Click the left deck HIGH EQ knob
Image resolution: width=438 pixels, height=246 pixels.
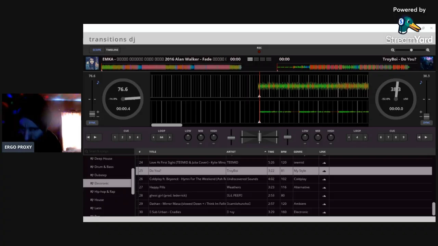pos(214,137)
